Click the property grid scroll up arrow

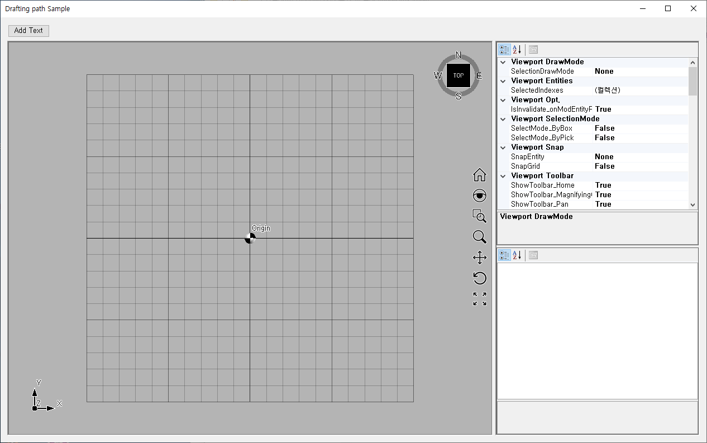(x=693, y=62)
